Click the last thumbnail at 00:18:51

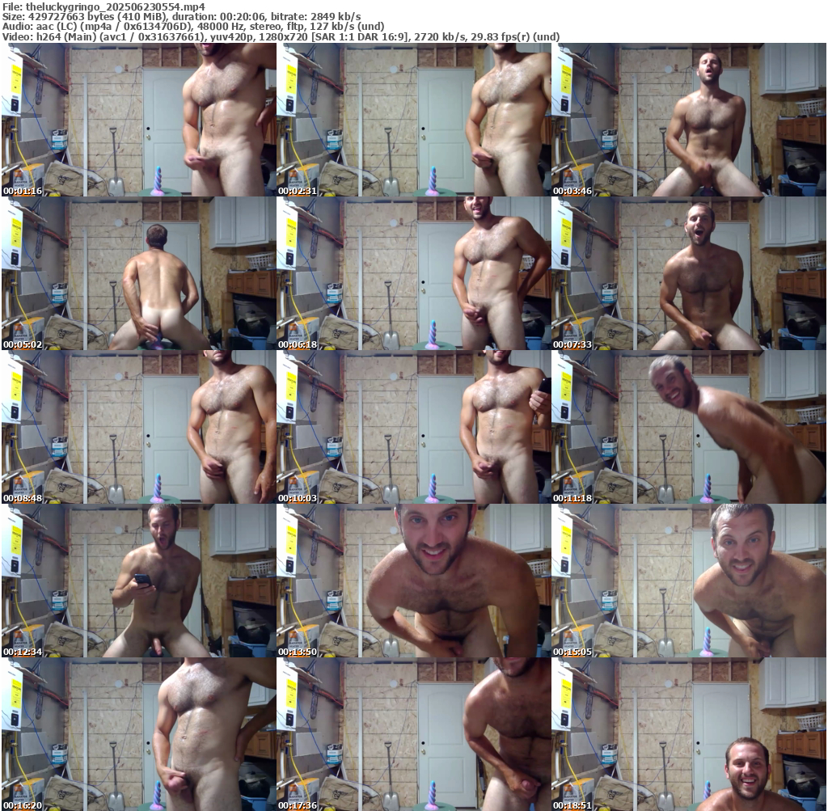click(x=689, y=734)
